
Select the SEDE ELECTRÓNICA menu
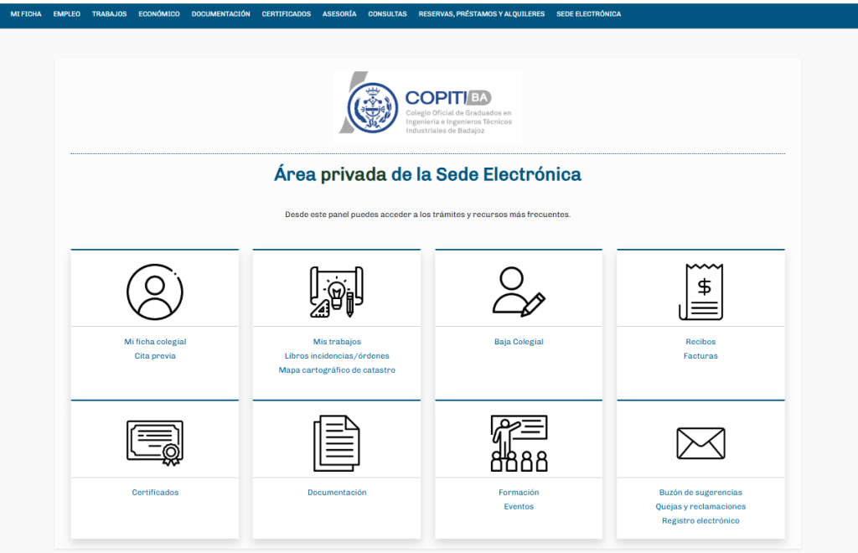click(589, 14)
